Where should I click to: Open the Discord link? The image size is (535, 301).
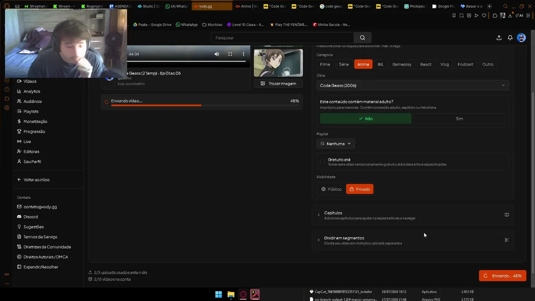coord(27,217)
